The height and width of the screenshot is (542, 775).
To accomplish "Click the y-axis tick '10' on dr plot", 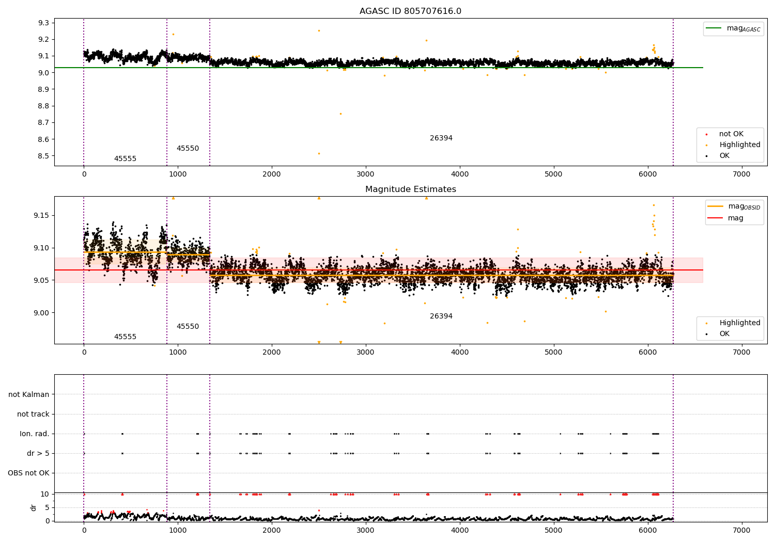I will click(45, 494).
